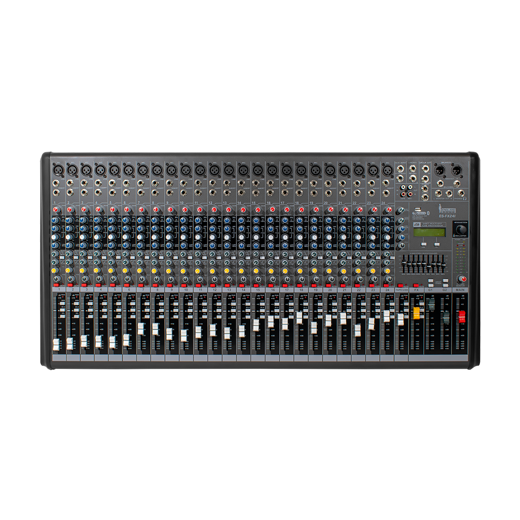Click the channel 2 yellow FX send knob
Screen dimensions: 520x520
pyautogui.click(x=68, y=271)
